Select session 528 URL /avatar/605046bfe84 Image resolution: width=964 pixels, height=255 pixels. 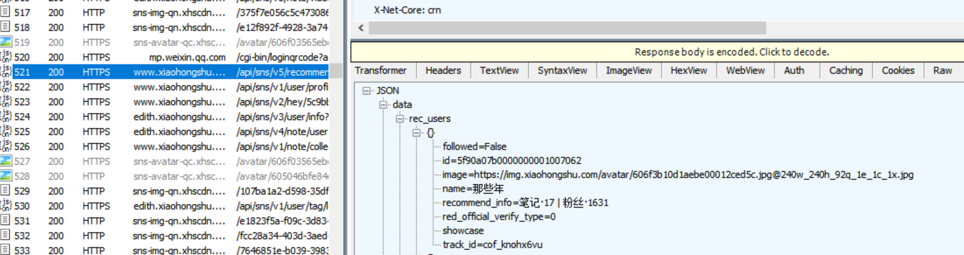click(282, 176)
